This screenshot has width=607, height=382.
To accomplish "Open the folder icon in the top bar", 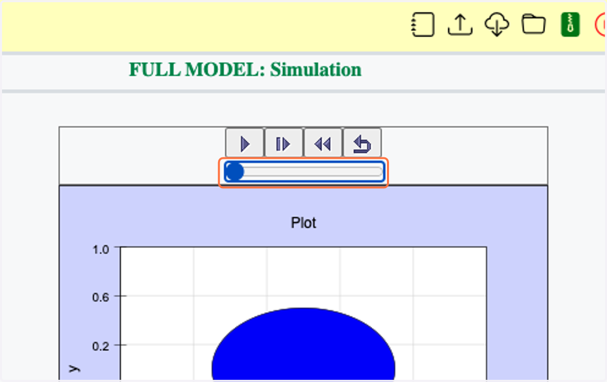I will 534,24.
